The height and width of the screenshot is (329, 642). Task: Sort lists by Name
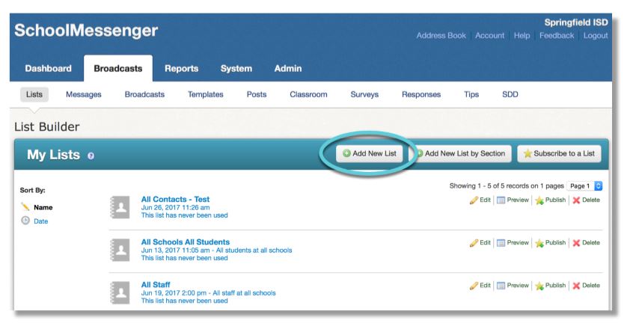click(43, 207)
